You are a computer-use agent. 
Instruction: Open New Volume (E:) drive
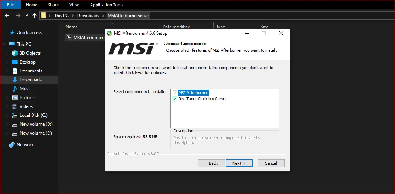(36, 133)
